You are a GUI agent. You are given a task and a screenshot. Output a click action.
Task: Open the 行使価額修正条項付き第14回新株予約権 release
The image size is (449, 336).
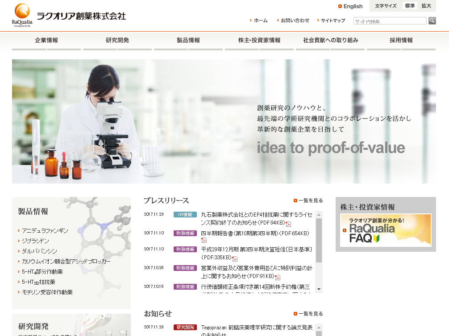click(x=255, y=287)
